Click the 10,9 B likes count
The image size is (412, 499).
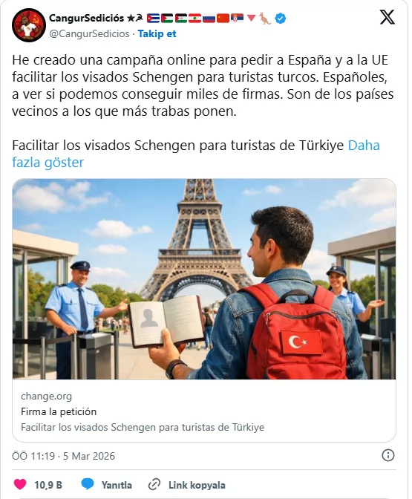click(x=48, y=485)
